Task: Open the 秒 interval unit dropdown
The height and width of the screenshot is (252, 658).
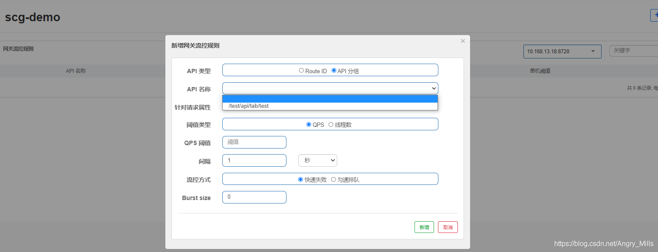Action: coord(317,160)
